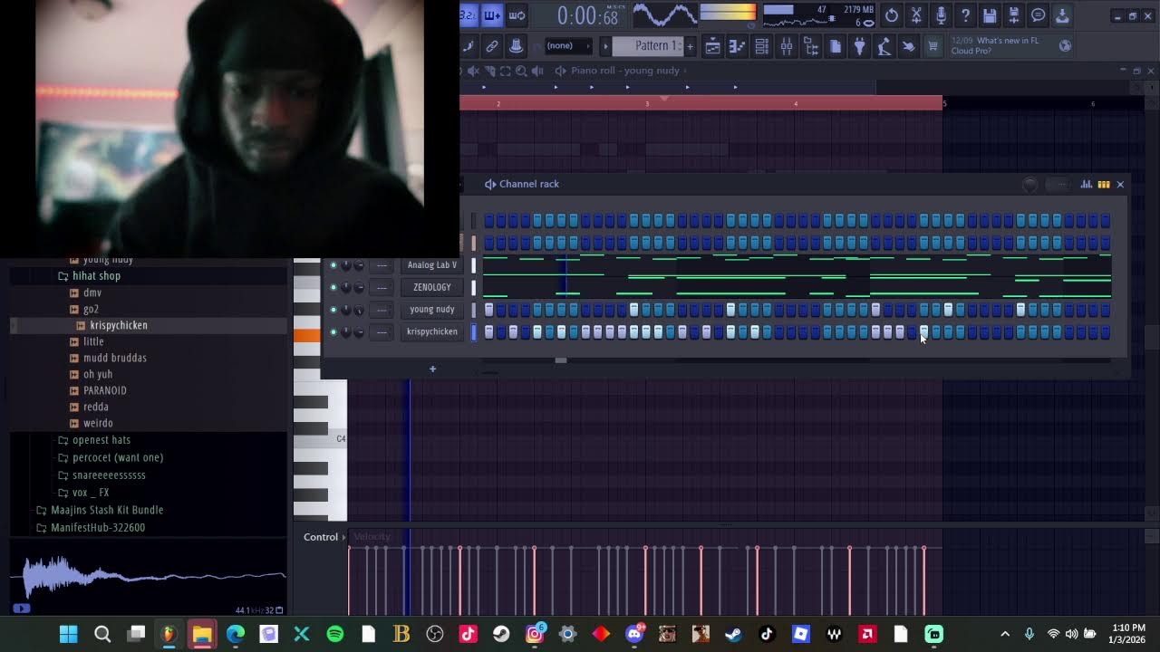This screenshot has height=652, width=1160.
Task: Toggle blend recording overdub button
Action: [x=492, y=14]
